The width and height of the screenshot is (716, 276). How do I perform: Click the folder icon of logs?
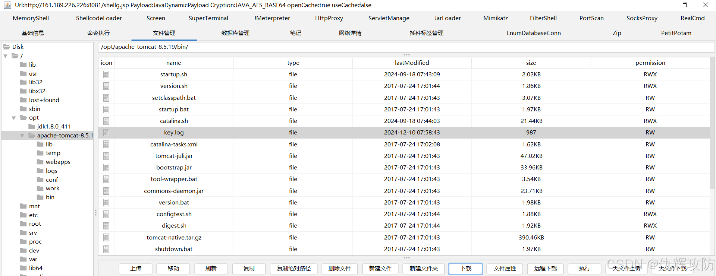40,171
